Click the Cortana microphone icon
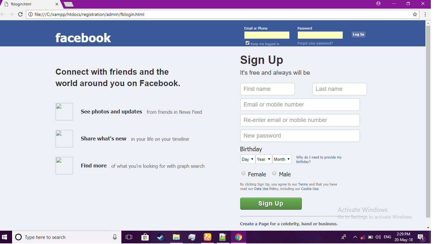This screenshot has width=434, height=244. (115, 237)
